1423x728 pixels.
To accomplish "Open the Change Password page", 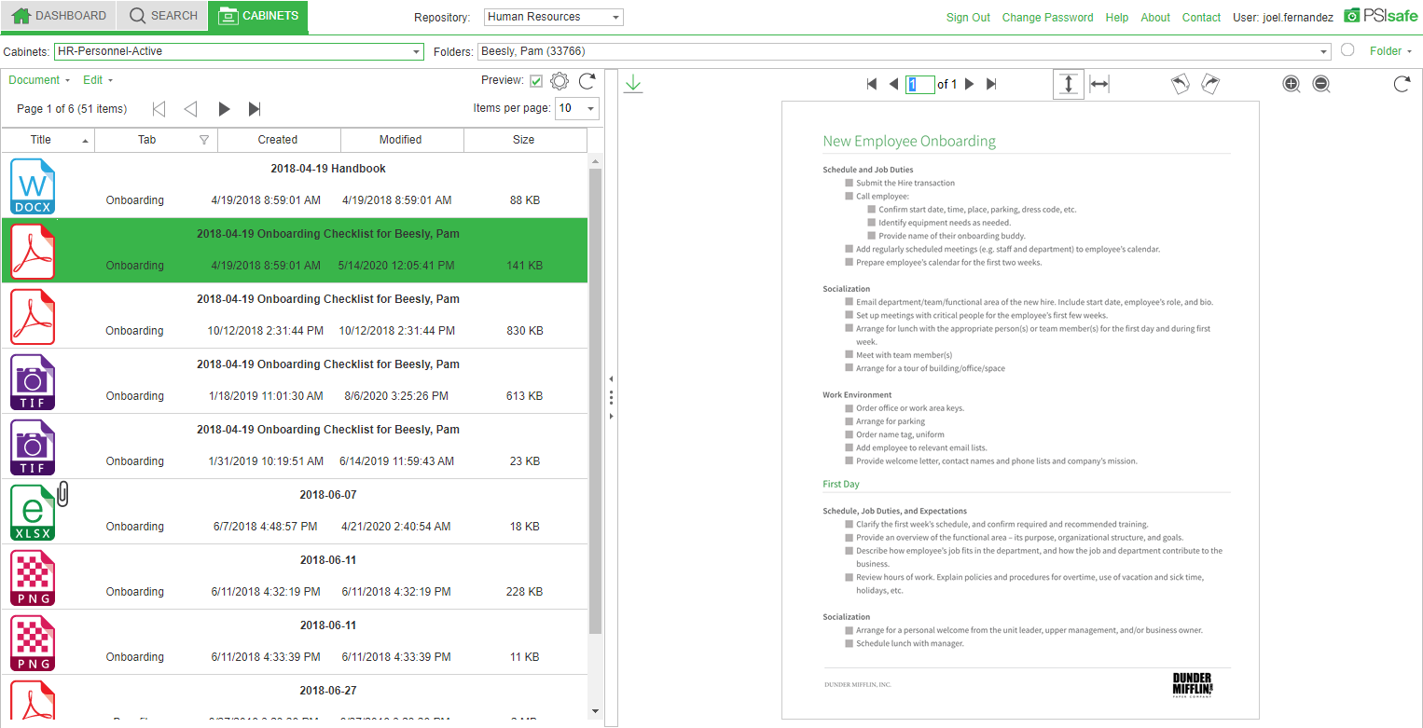I will click(1047, 17).
